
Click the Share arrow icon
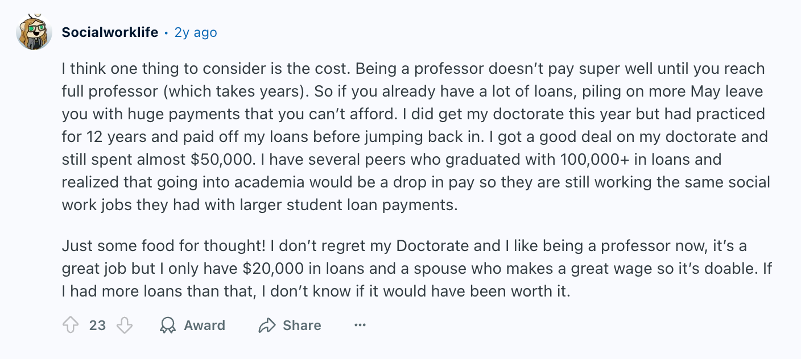(266, 325)
